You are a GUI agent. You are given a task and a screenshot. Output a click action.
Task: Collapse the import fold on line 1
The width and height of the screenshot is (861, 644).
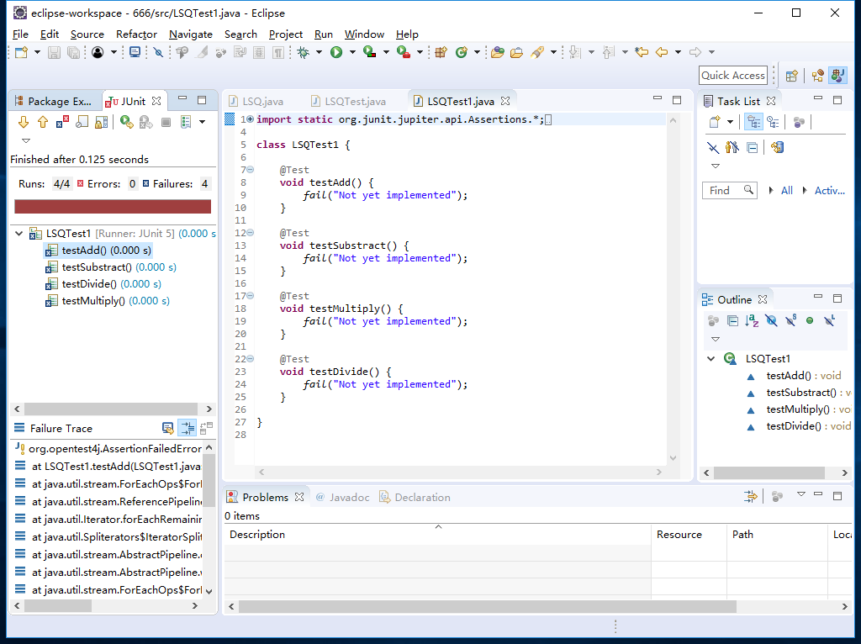(251, 119)
